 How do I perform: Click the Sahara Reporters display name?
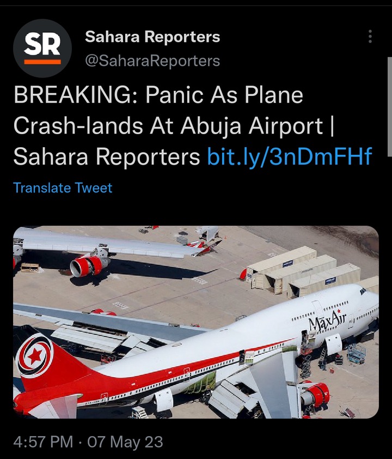coord(152,37)
